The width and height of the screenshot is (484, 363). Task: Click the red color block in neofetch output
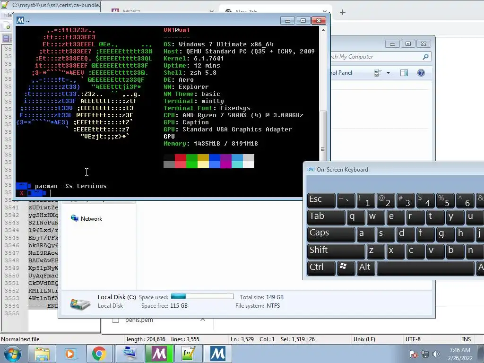click(180, 158)
